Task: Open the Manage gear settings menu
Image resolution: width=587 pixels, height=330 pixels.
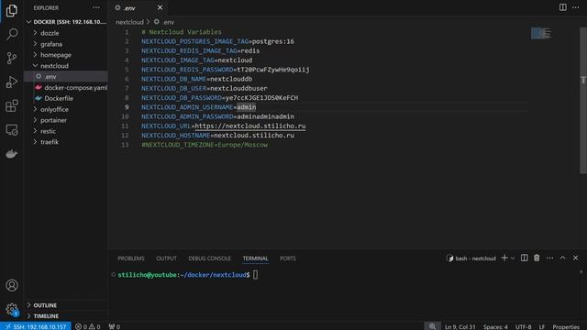Action: coord(12,309)
